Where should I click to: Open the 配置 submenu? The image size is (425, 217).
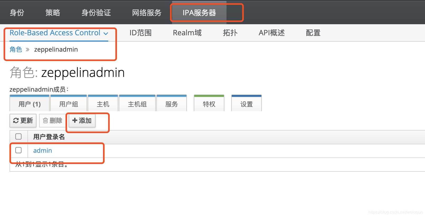coord(313,33)
